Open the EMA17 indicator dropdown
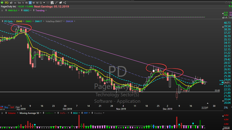The image size is (232, 130). [44, 21]
